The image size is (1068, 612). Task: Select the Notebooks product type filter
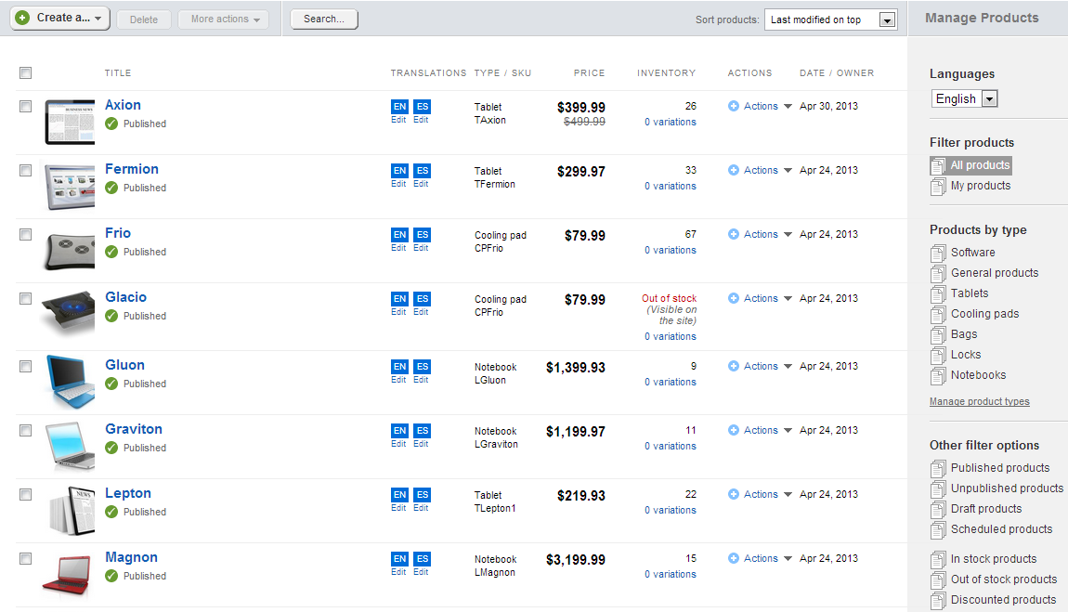978,375
